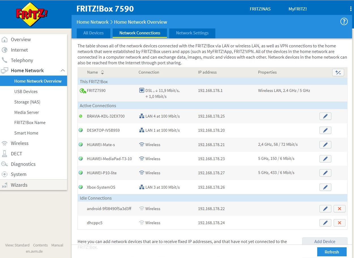The height and width of the screenshot is (258, 354).
Task: Click the FRITZ! logo
Action: [x=32, y=14]
